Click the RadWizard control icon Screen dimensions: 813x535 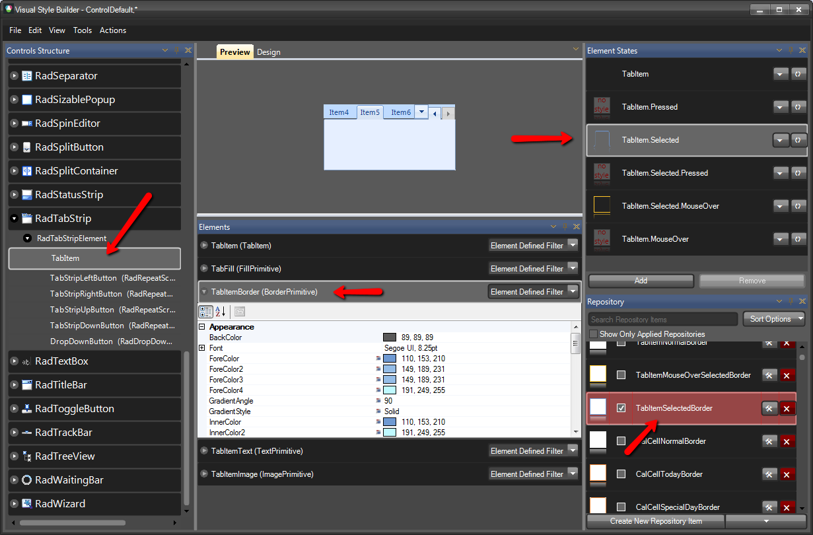pos(27,504)
